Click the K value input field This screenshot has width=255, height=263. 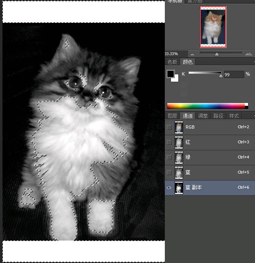(x=233, y=74)
